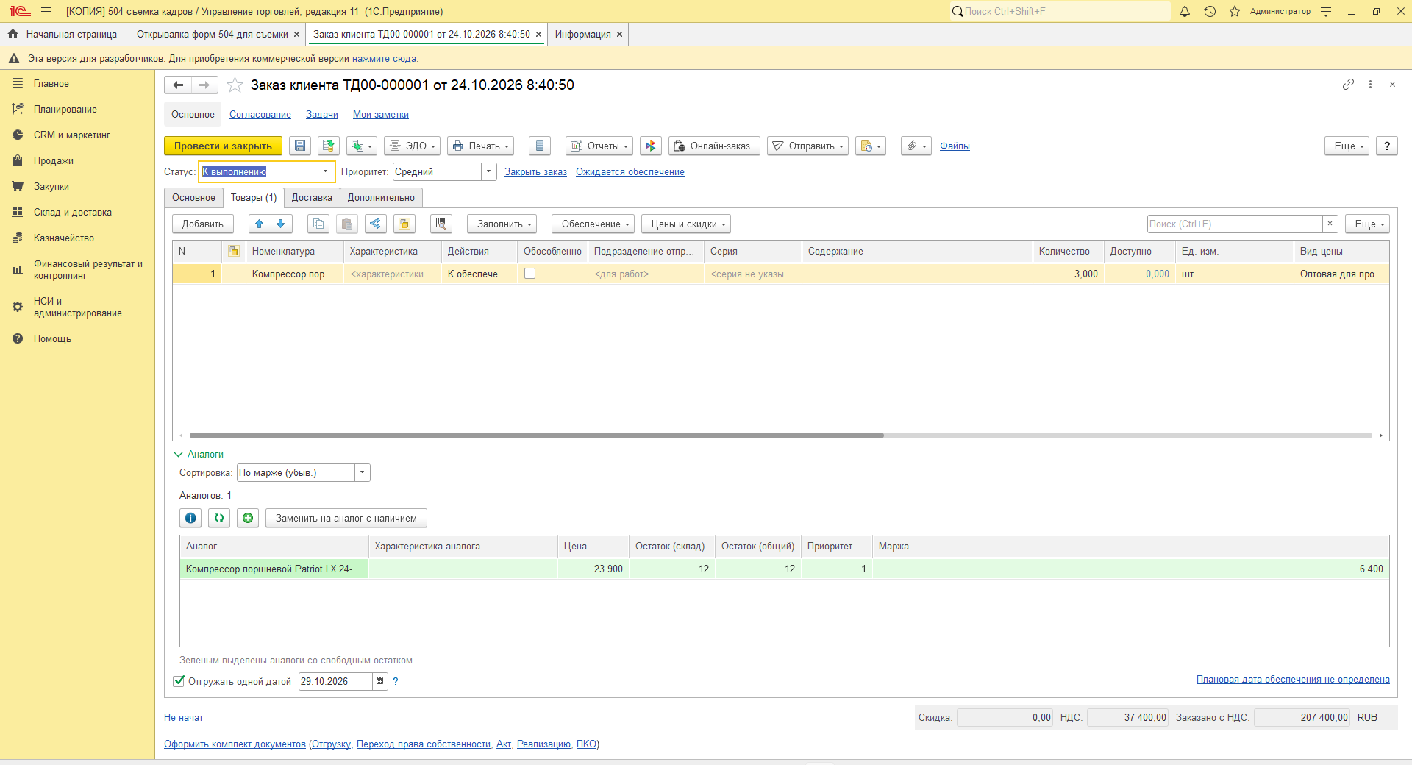Click the blue info icon in the Analogs section

click(x=190, y=518)
